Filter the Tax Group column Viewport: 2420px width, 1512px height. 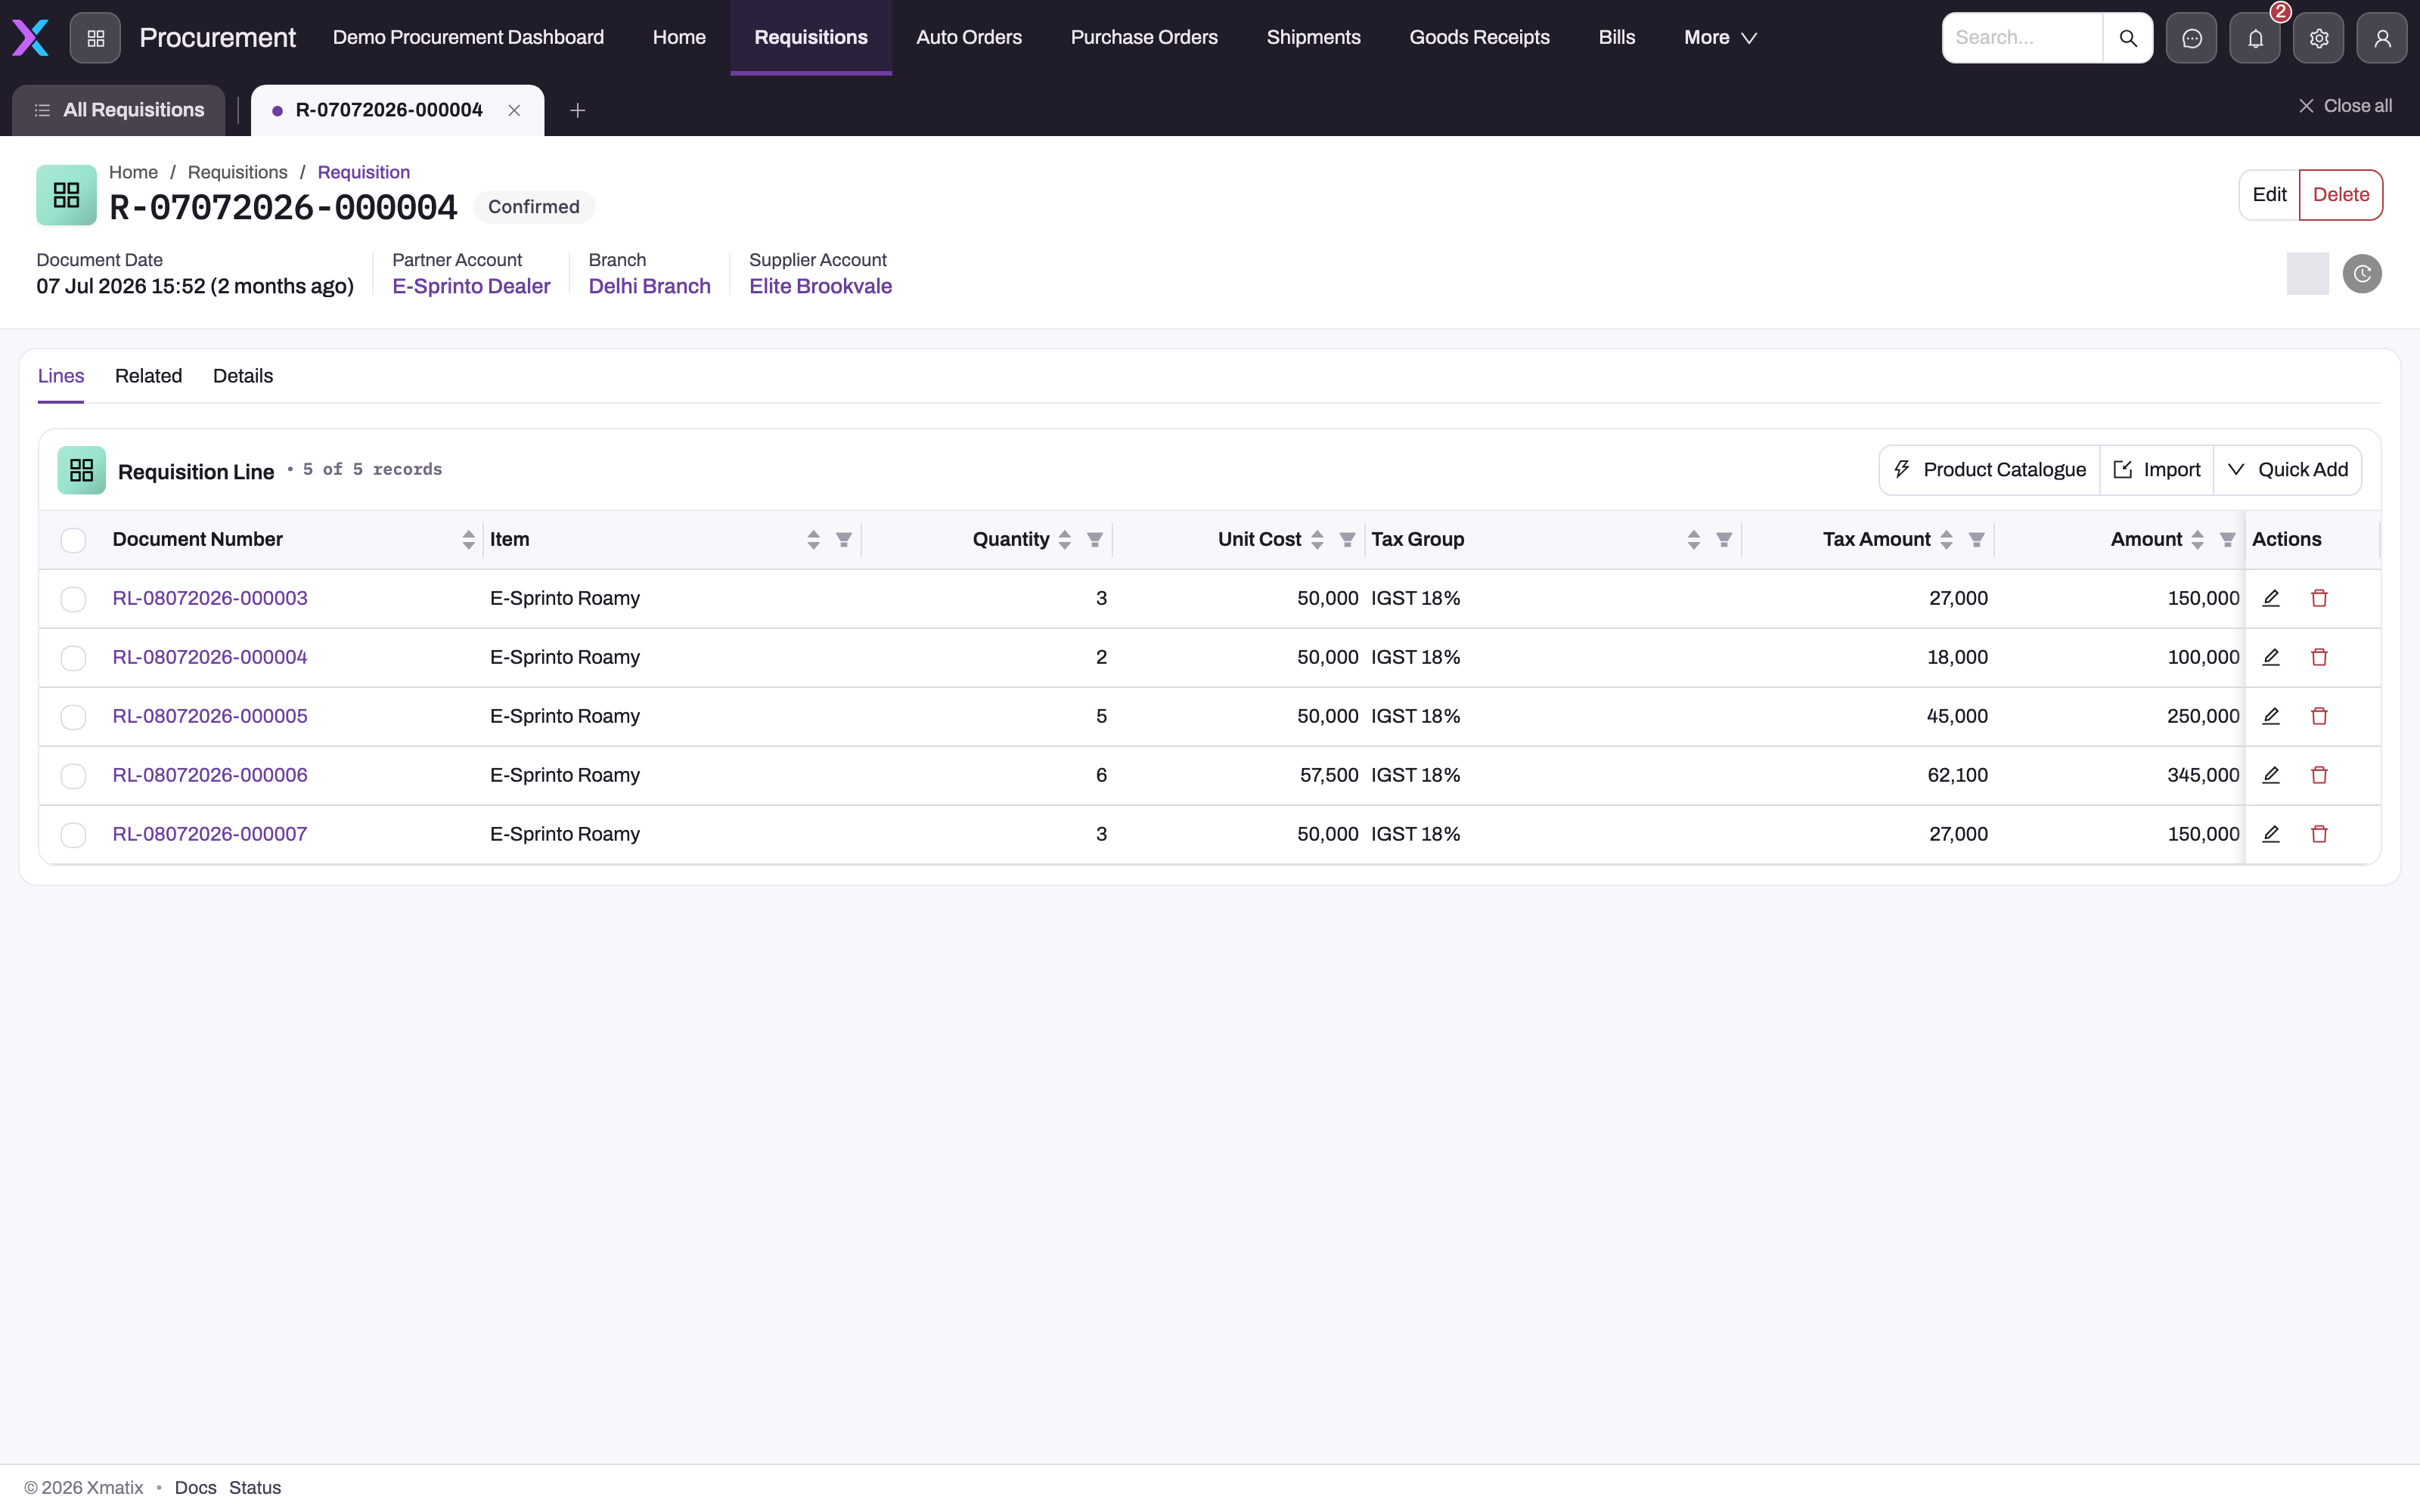1724,540
